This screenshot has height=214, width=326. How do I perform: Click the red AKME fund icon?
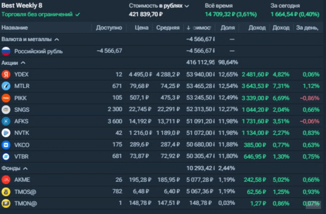point(6,180)
